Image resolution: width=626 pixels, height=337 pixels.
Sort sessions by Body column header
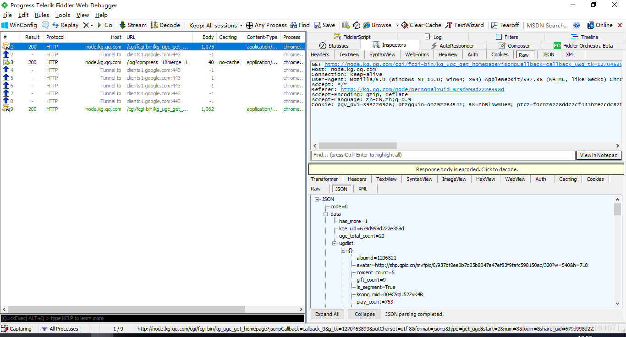[204, 37]
